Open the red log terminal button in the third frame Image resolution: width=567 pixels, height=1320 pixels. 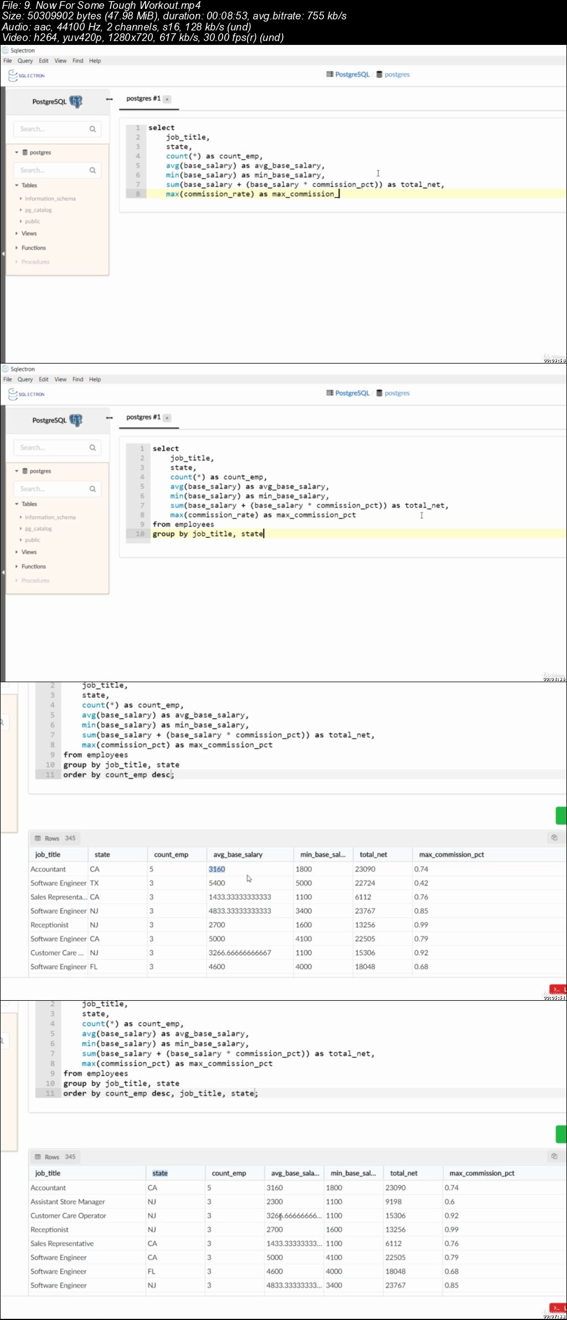[x=558, y=989]
